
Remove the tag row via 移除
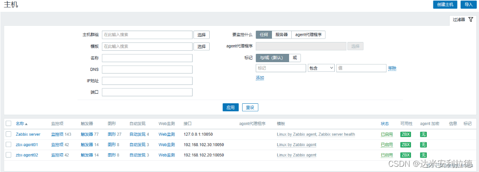click(392, 68)
